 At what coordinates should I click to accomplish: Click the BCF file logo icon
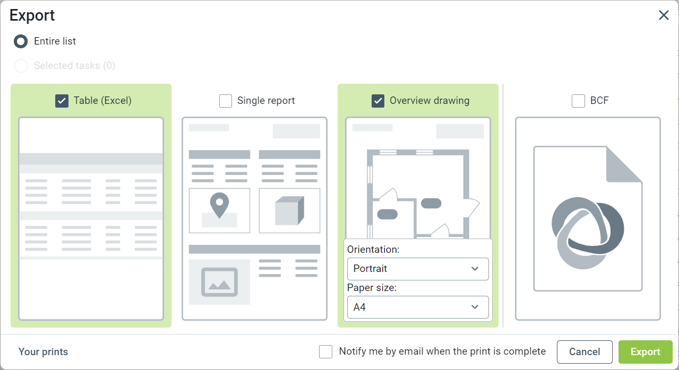pos(588,232)
